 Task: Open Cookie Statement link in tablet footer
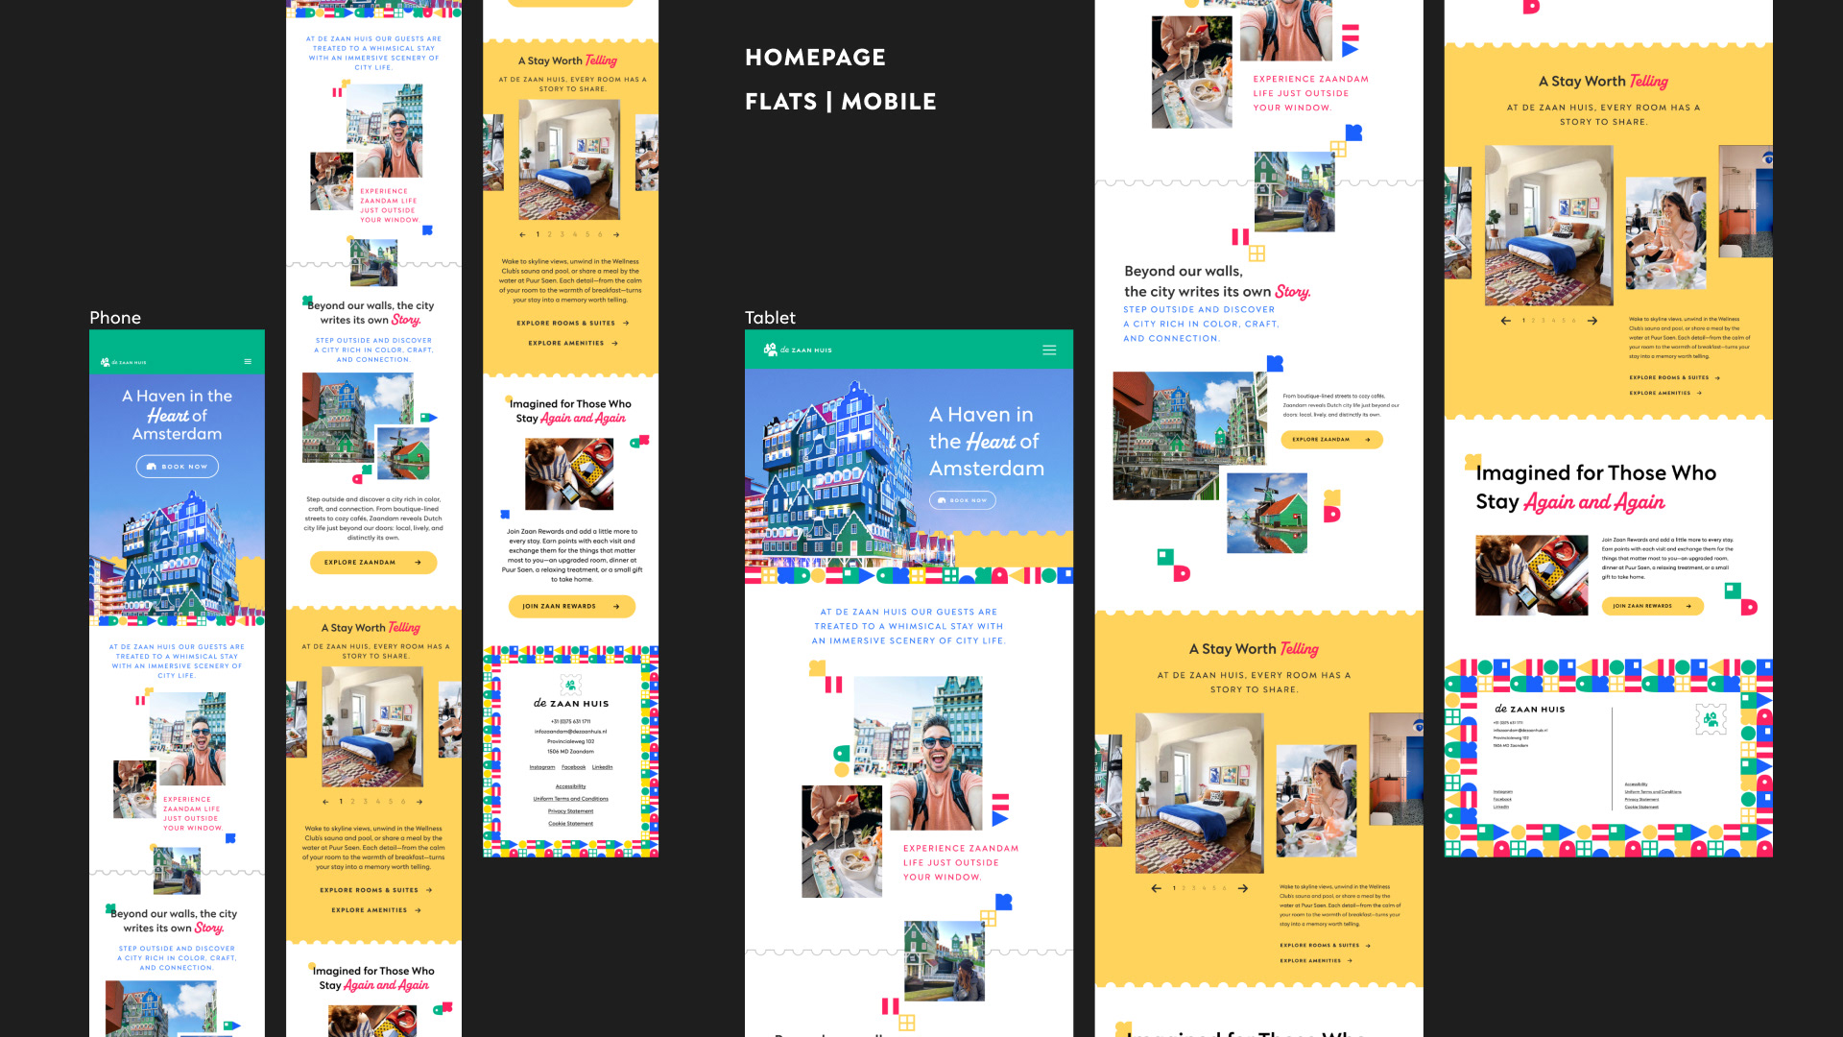click(1640, 808)
